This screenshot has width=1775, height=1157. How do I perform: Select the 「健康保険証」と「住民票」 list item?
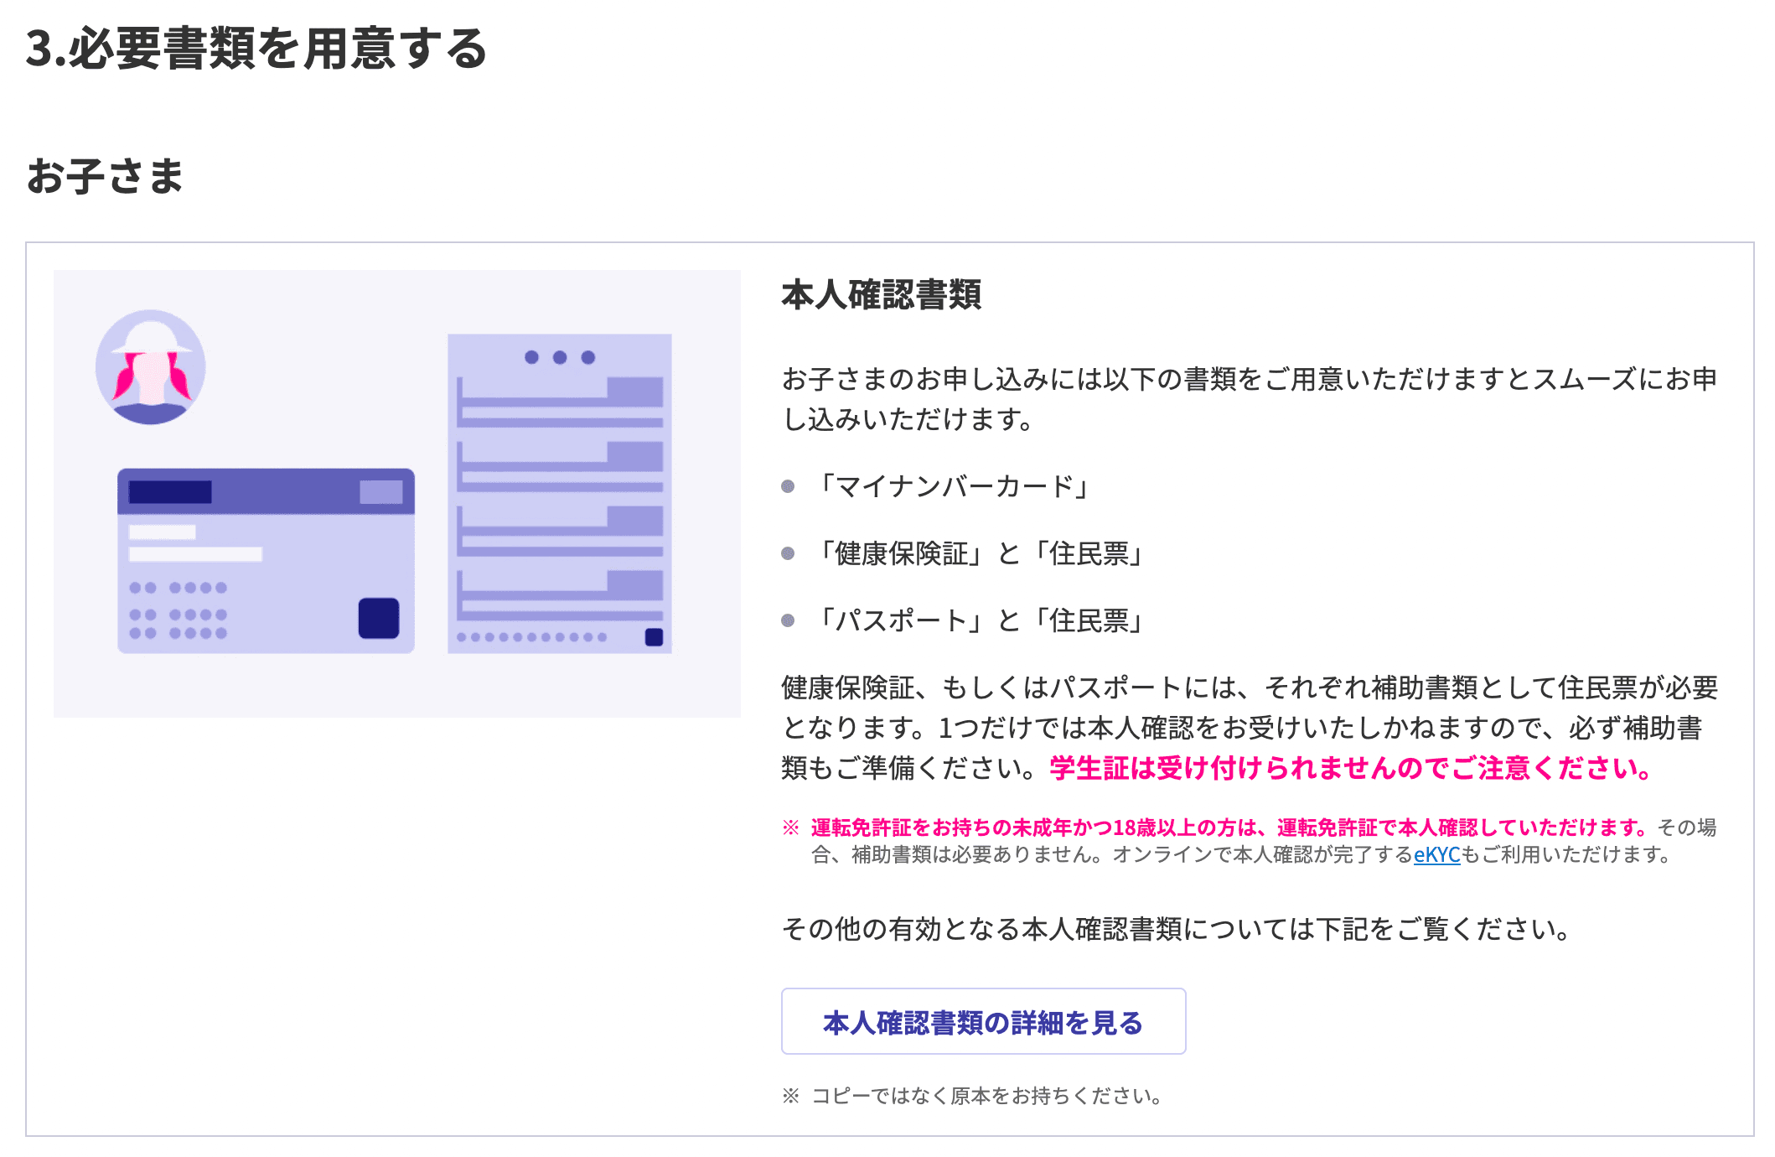click(981, 553)
